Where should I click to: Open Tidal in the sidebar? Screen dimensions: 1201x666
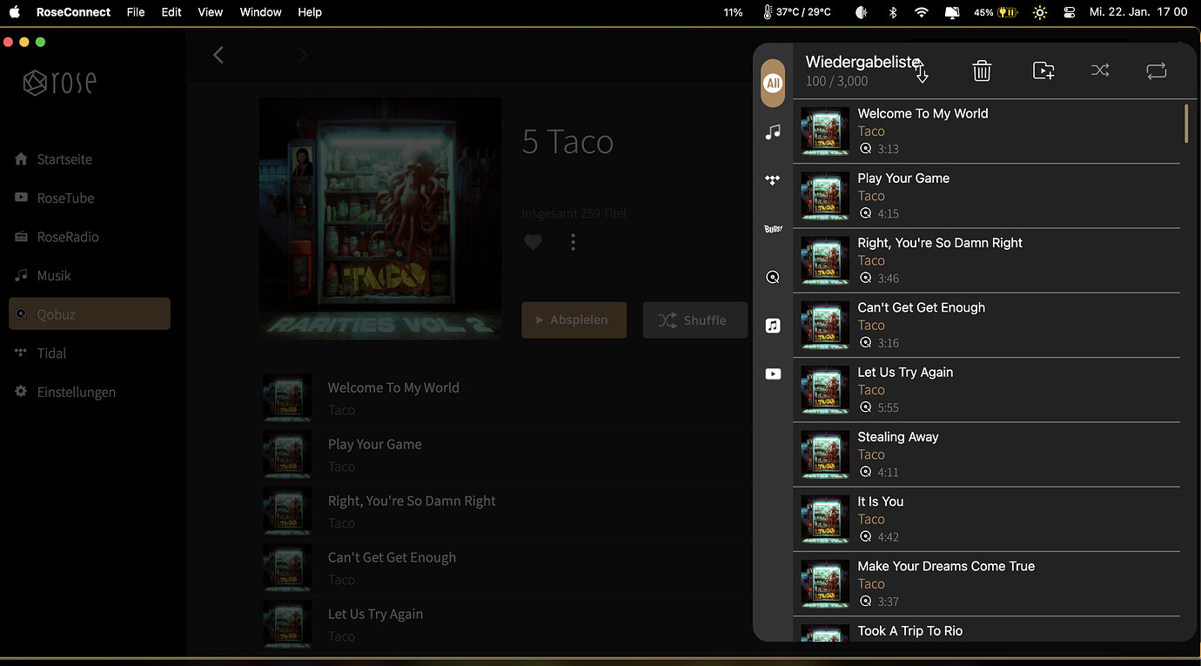[x=90, y=353]
